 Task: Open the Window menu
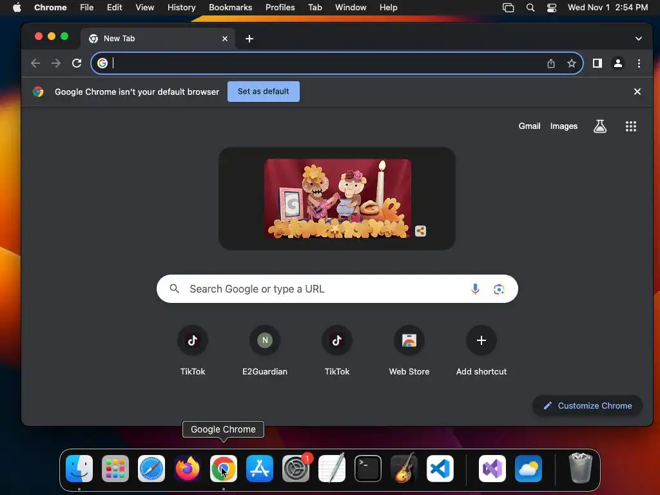pos(351,8)
